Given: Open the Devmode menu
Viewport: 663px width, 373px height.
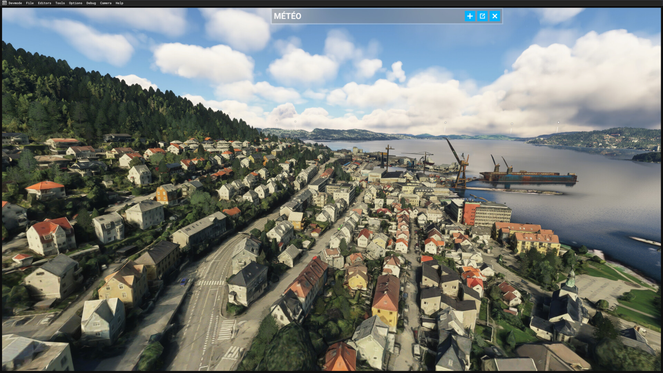Looking at the screenshot, I should 15,3.
